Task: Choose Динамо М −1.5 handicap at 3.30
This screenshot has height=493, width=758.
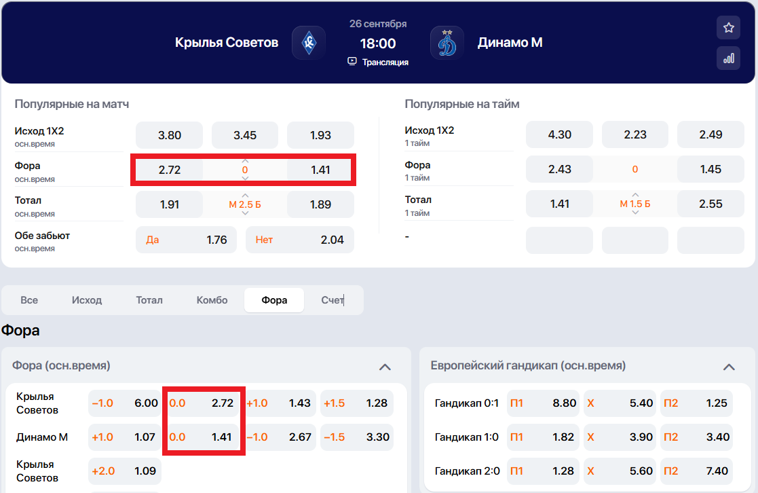Action: coord(356,437)
